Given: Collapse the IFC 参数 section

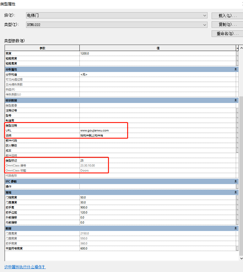Looking at the screenshot, I should click(x=235, y=182).
